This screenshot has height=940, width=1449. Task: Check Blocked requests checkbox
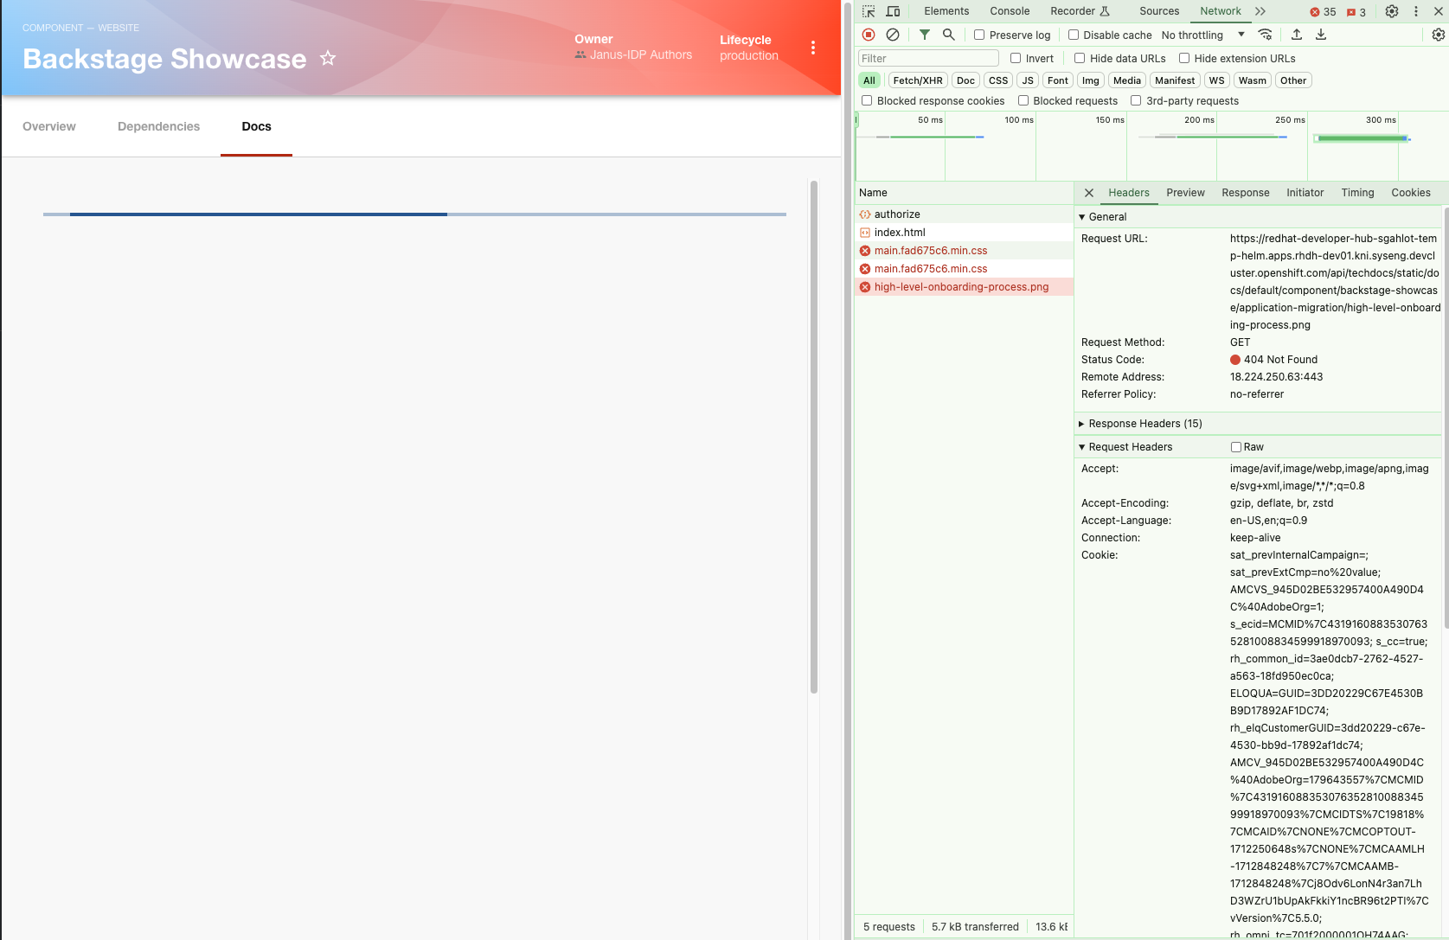point(1023,101)
